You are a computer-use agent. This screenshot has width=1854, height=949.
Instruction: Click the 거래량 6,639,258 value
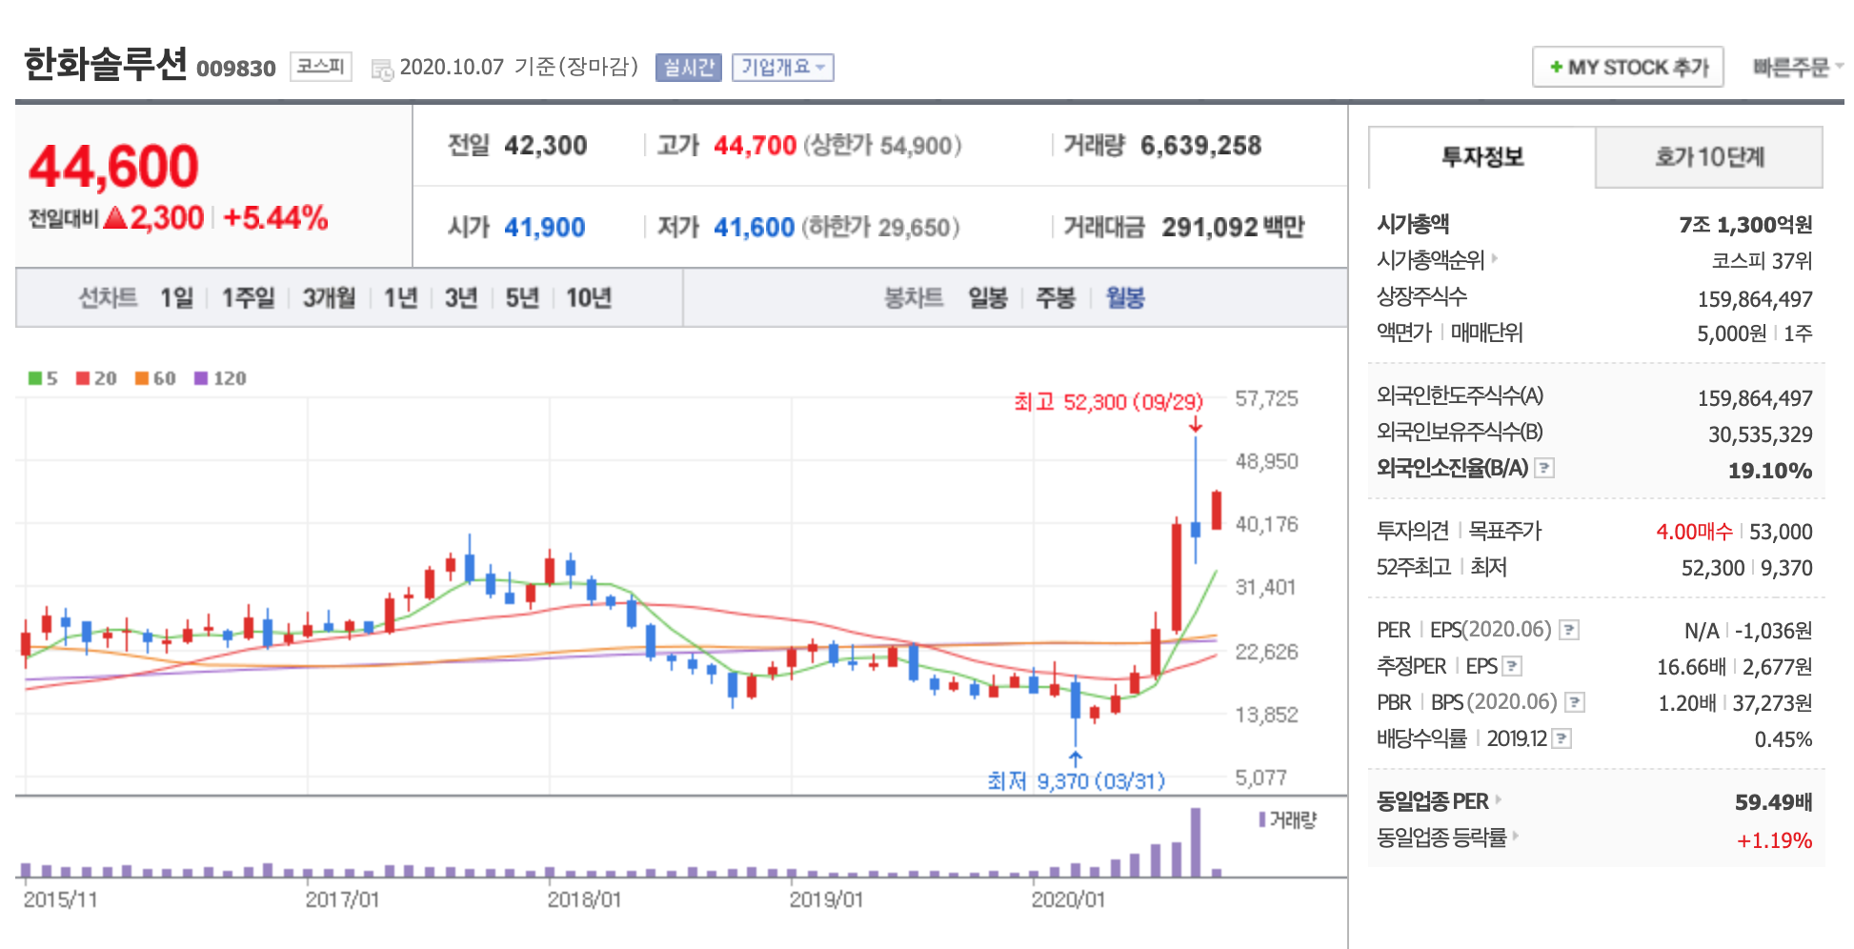1200,146
